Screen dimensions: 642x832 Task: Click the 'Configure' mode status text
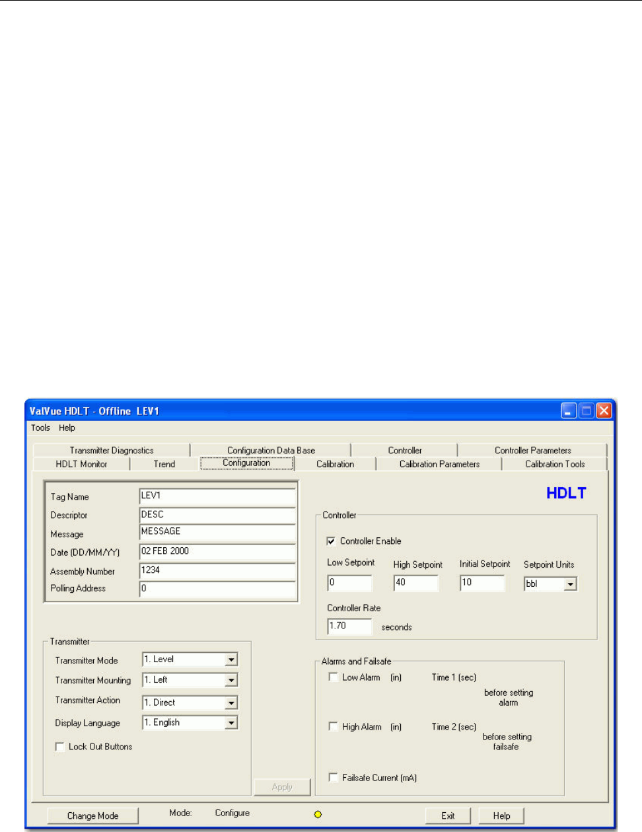point(232,813)
